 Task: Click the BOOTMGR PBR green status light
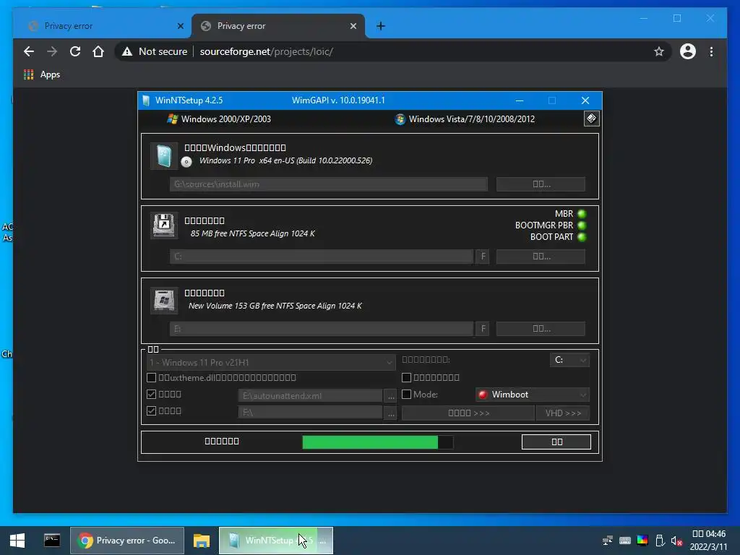pyautogui.click(x=582, y=225)
